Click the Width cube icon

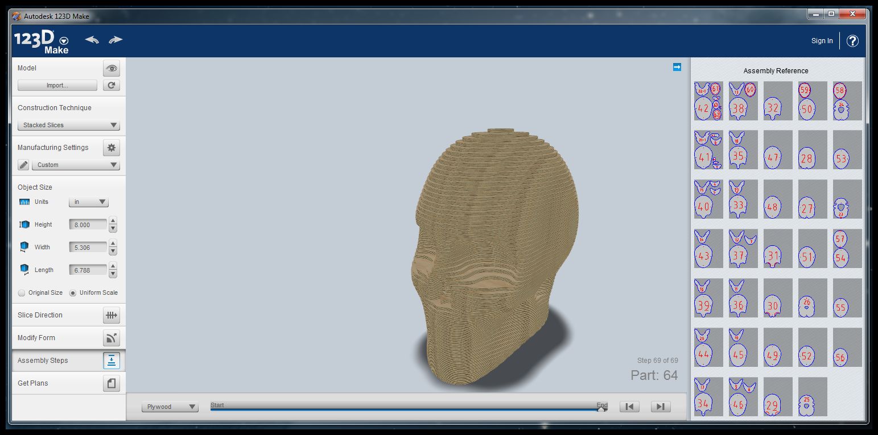[24, 247]
